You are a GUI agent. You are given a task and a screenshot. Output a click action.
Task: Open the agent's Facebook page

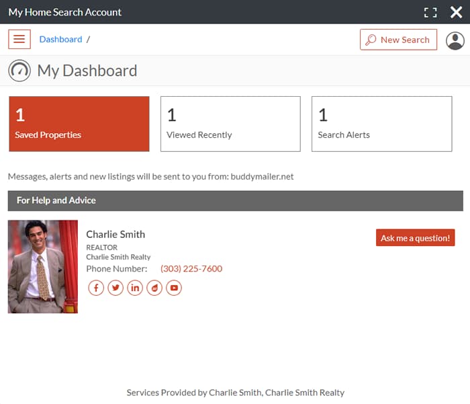click(96, 288)
